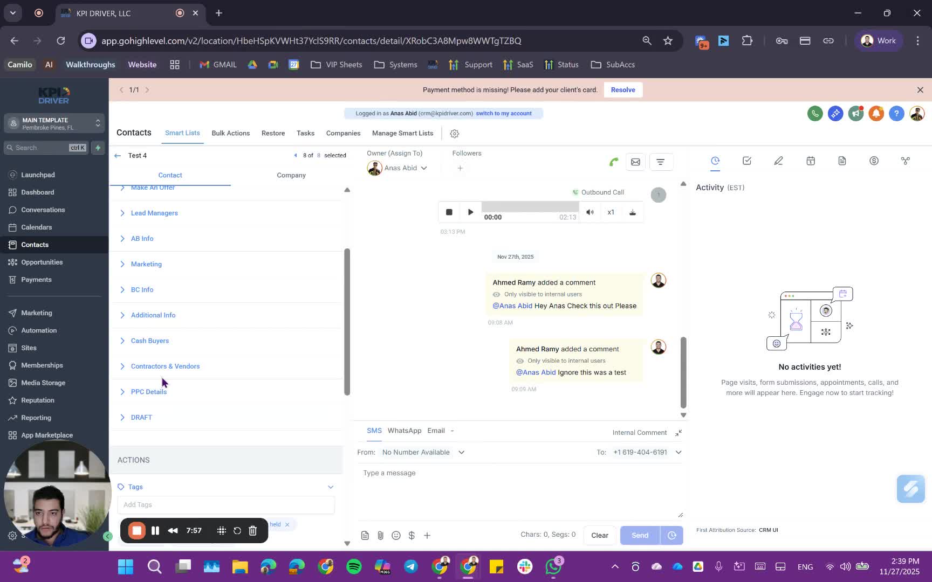The width and height of the screenshot is (932, 582).
Task: Open the phone dialer green icon
Action: pyautogui.click(x=814, y=114)
